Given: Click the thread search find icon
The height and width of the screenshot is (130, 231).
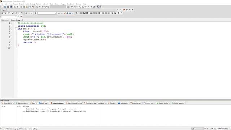Looking at the screenshot, I should pyautogui.click(x=18, y=17).
